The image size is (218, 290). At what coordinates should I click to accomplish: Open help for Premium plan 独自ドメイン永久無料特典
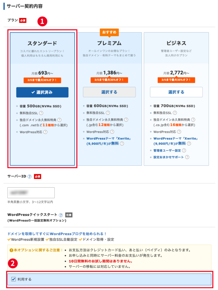[x=126, y=120]
